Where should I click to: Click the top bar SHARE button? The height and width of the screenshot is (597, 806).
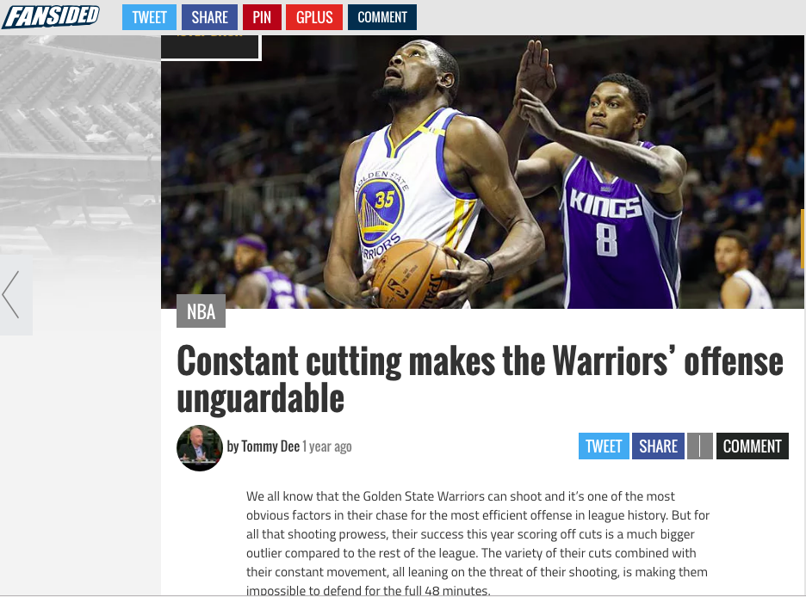click(x=209, y=17)
